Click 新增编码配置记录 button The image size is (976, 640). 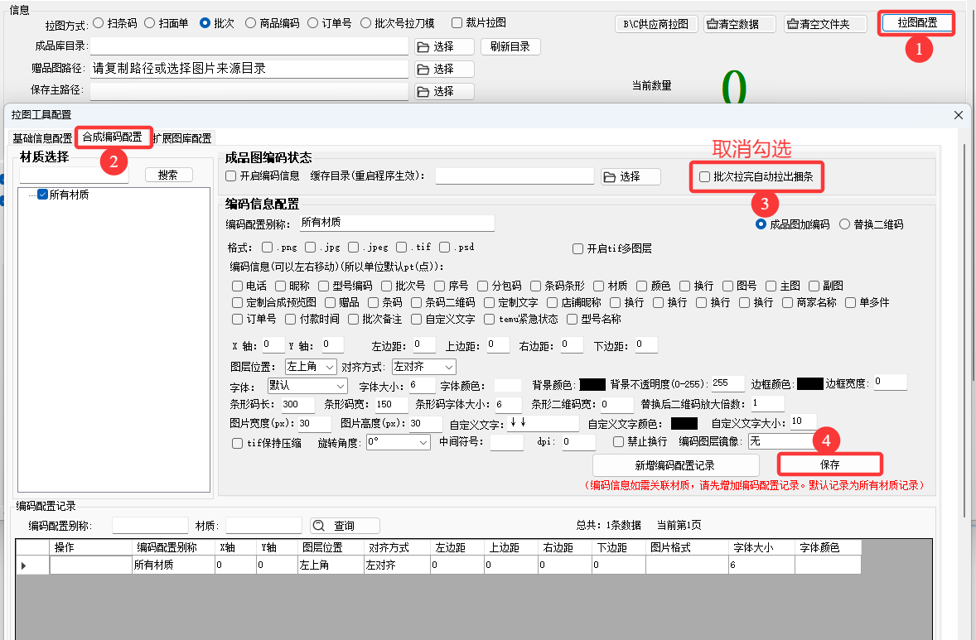pos(674,465)
